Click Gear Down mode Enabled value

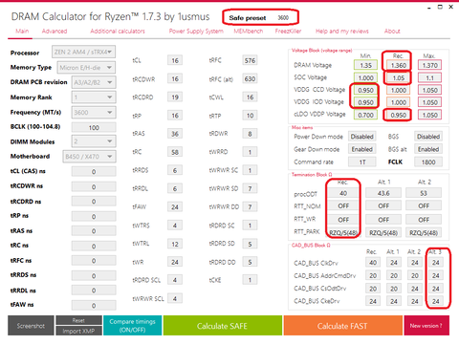coord(362,149)
